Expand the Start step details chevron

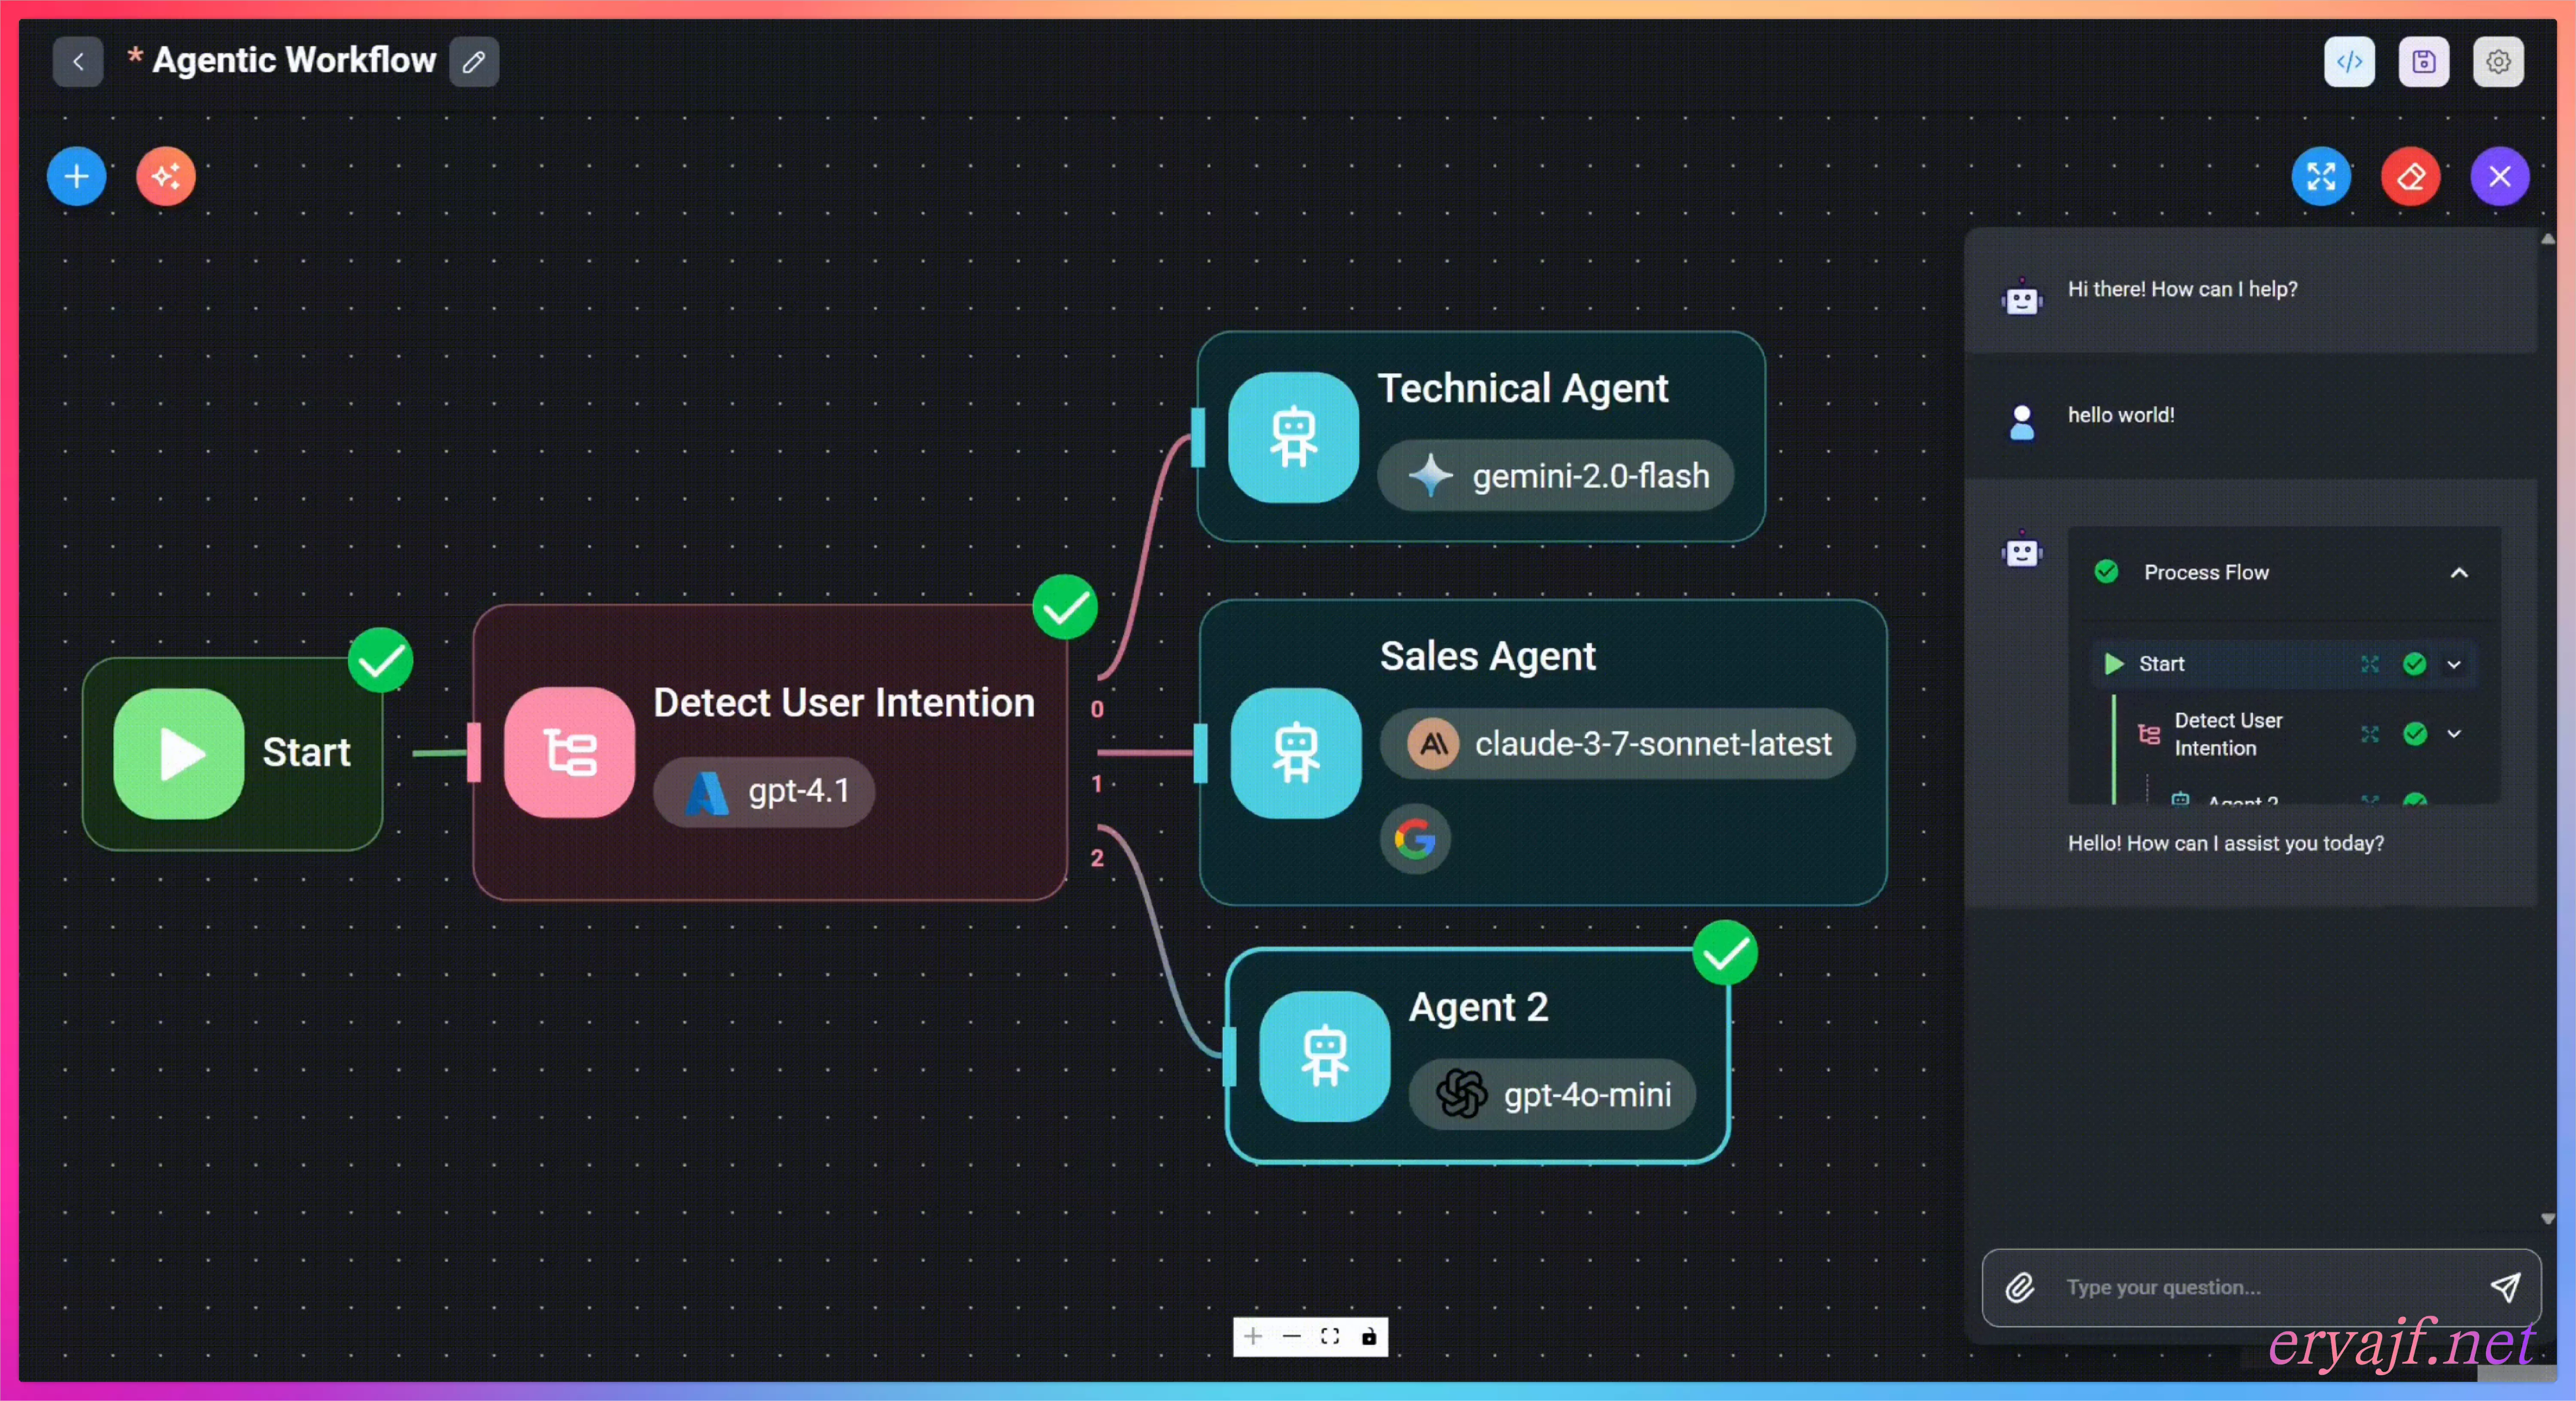2454,664
